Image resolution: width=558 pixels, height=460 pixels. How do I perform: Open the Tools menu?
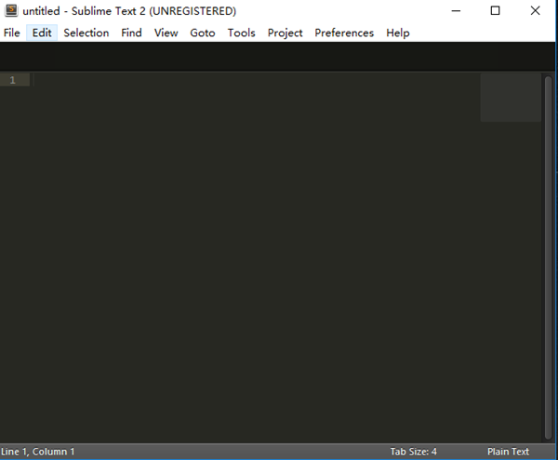tap(241, 33)
